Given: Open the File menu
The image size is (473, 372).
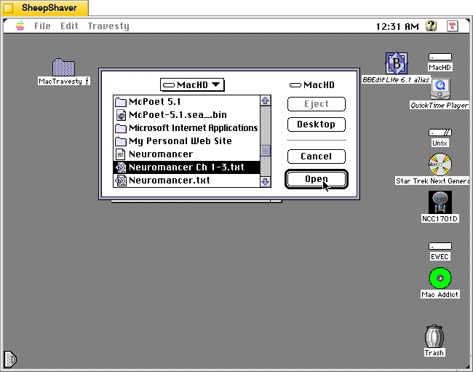Looking at the screenshot, I should point(42,26).
